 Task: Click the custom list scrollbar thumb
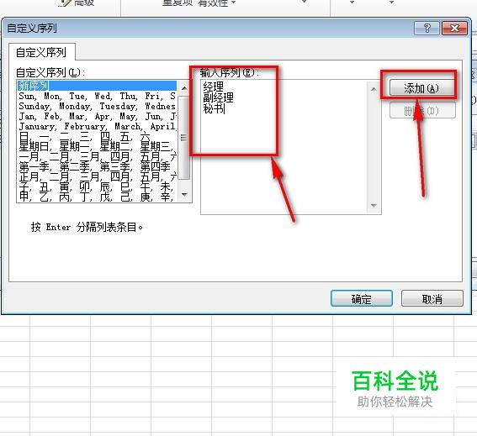click(x=183, y=138)
